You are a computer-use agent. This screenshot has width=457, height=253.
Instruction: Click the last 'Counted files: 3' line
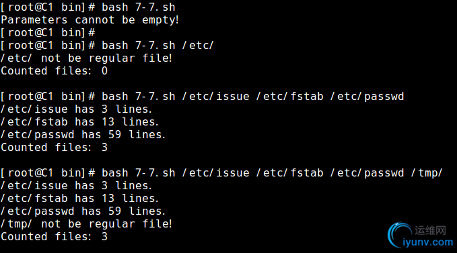[55, 237]
